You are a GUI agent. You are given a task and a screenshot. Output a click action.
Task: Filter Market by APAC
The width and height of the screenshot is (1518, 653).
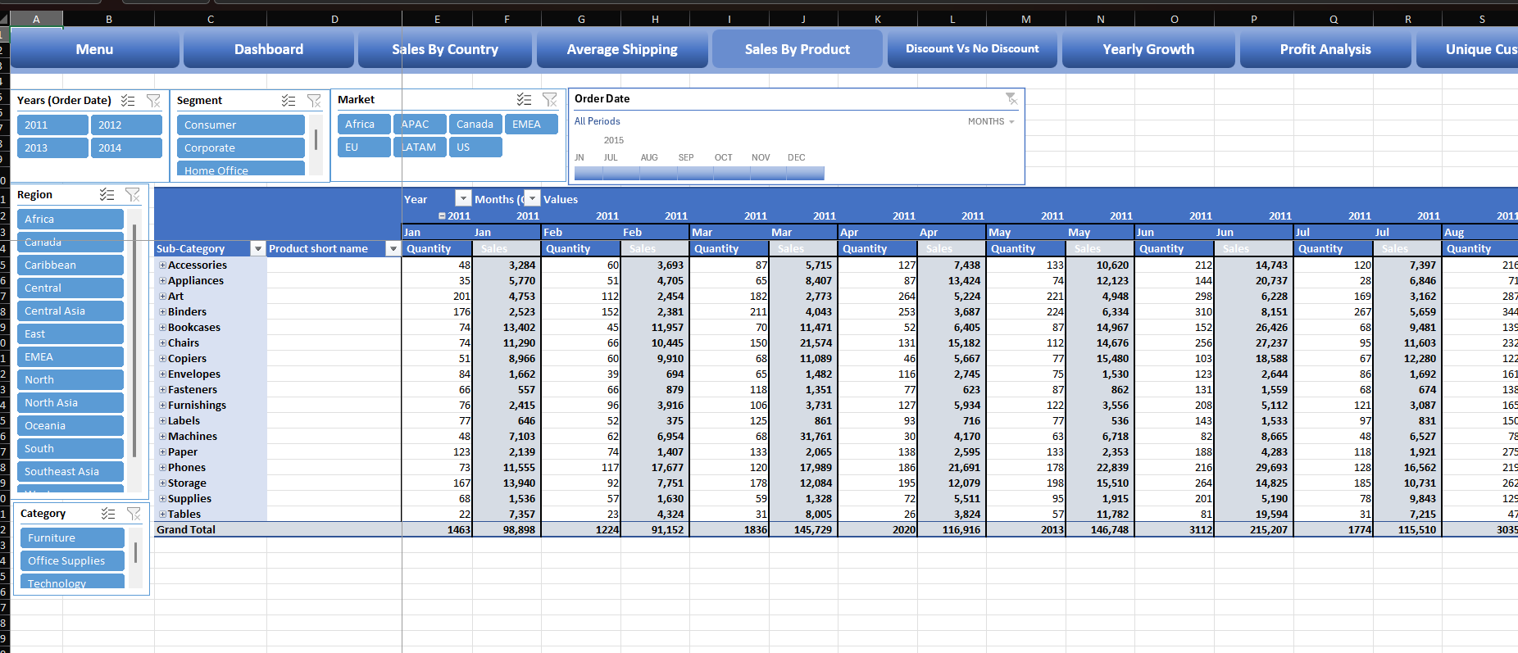pyautogui.click(x=420, y=124)
